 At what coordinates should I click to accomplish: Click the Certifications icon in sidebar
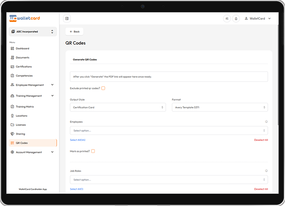point(12,67)
